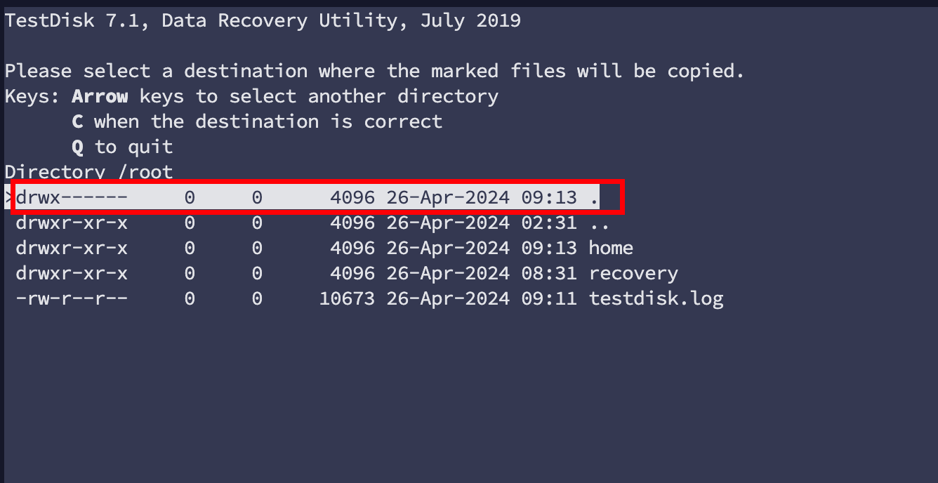Click the ">" selection cursor marker

[8, 198]
